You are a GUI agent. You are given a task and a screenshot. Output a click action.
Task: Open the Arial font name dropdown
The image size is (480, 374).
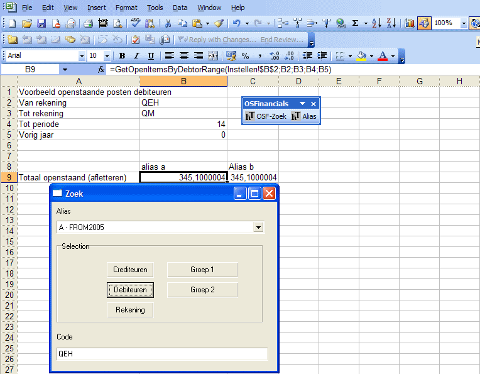pyautogui.click(x=82, y=56)
